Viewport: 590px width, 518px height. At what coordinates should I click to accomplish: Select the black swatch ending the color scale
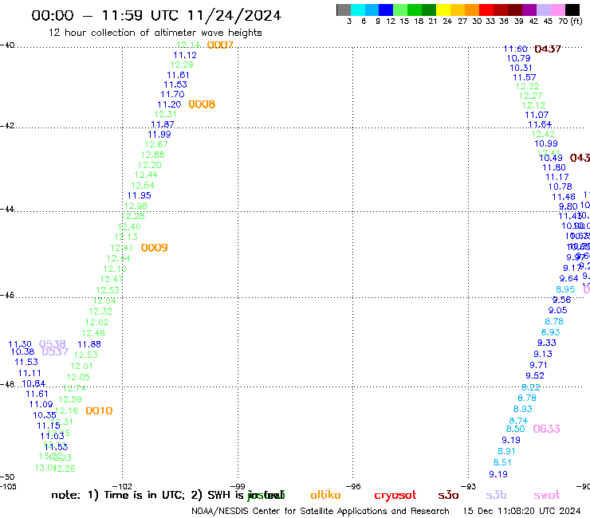(572, 10)
